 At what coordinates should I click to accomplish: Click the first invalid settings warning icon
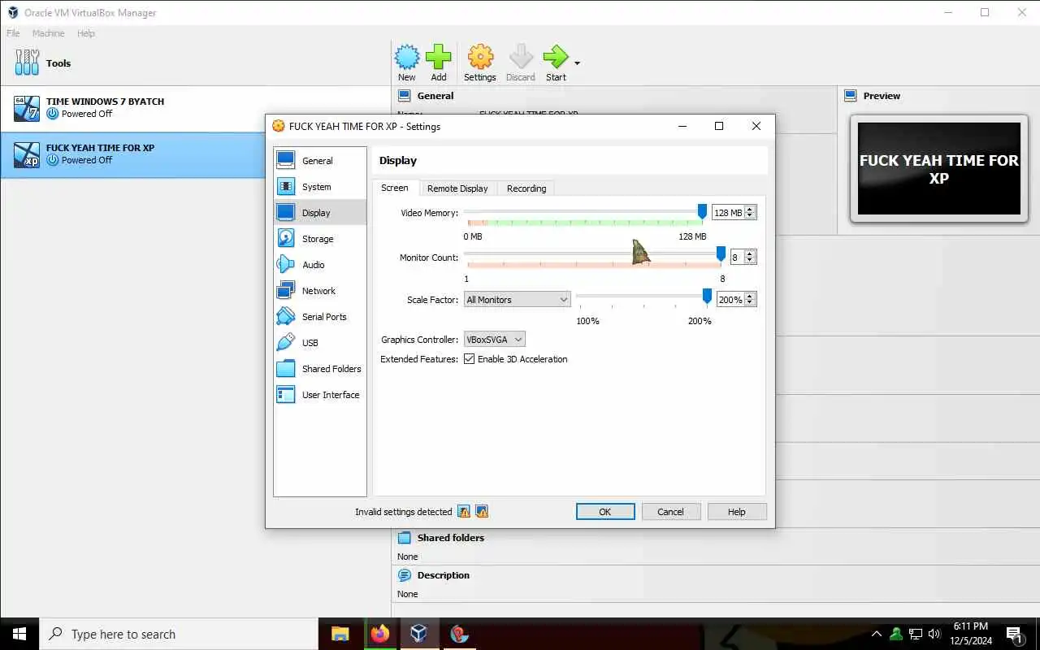pyautogui.click(x=464, y=512)
